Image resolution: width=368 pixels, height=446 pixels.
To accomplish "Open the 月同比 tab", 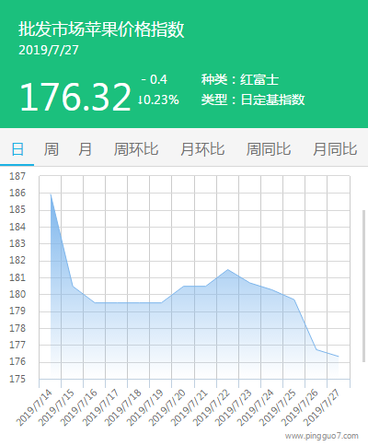I will (x=335, y=149).
